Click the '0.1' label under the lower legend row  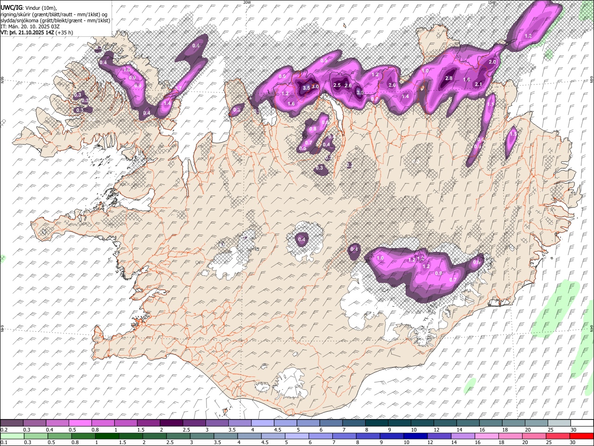pos(4,442)
